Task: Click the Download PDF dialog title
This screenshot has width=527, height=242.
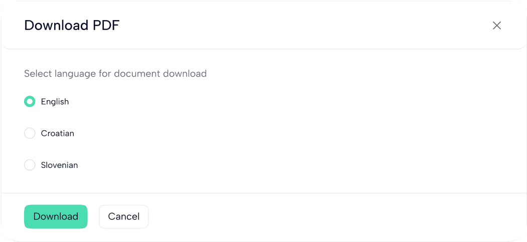Action: 72,25
